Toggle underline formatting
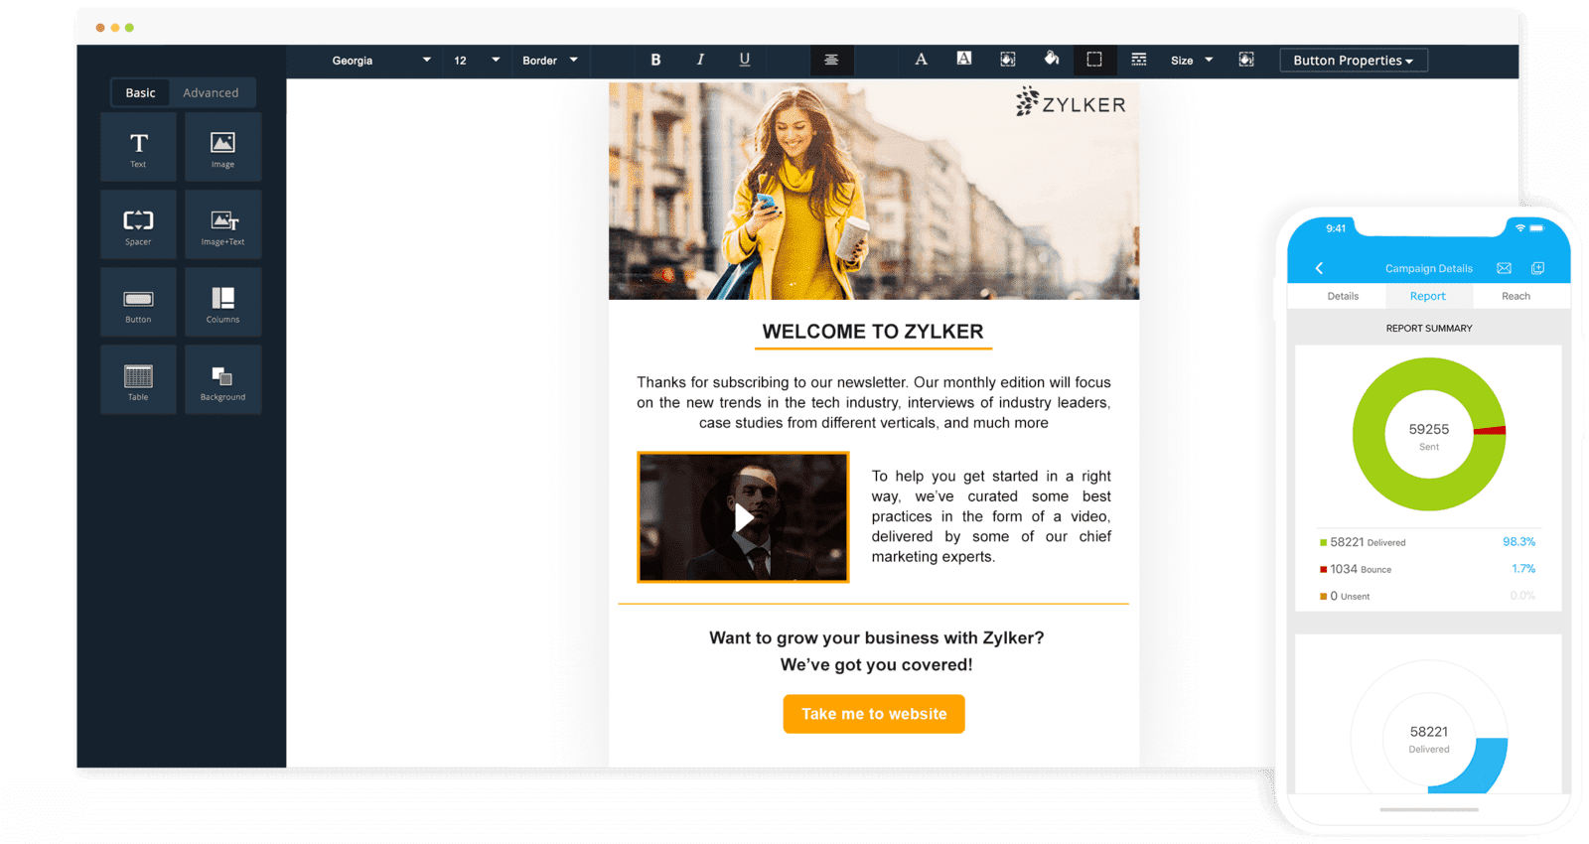This screenshot has height=844, width=1589. point(745,60)
